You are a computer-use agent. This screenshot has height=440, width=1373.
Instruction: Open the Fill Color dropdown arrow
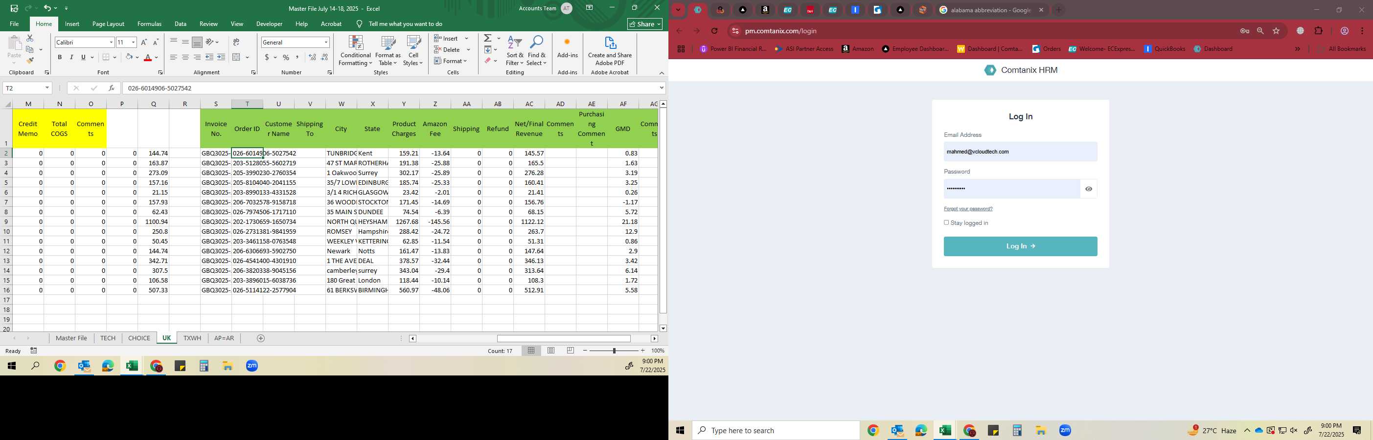click(137, 58)
